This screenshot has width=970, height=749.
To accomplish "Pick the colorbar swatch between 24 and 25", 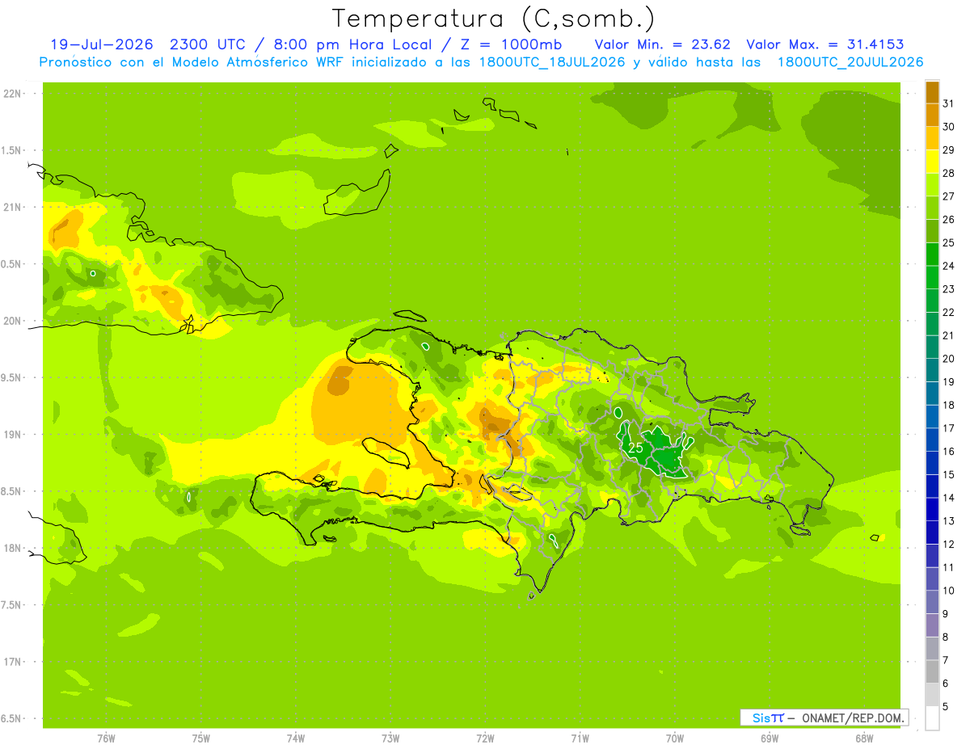I will click(932, 255).
